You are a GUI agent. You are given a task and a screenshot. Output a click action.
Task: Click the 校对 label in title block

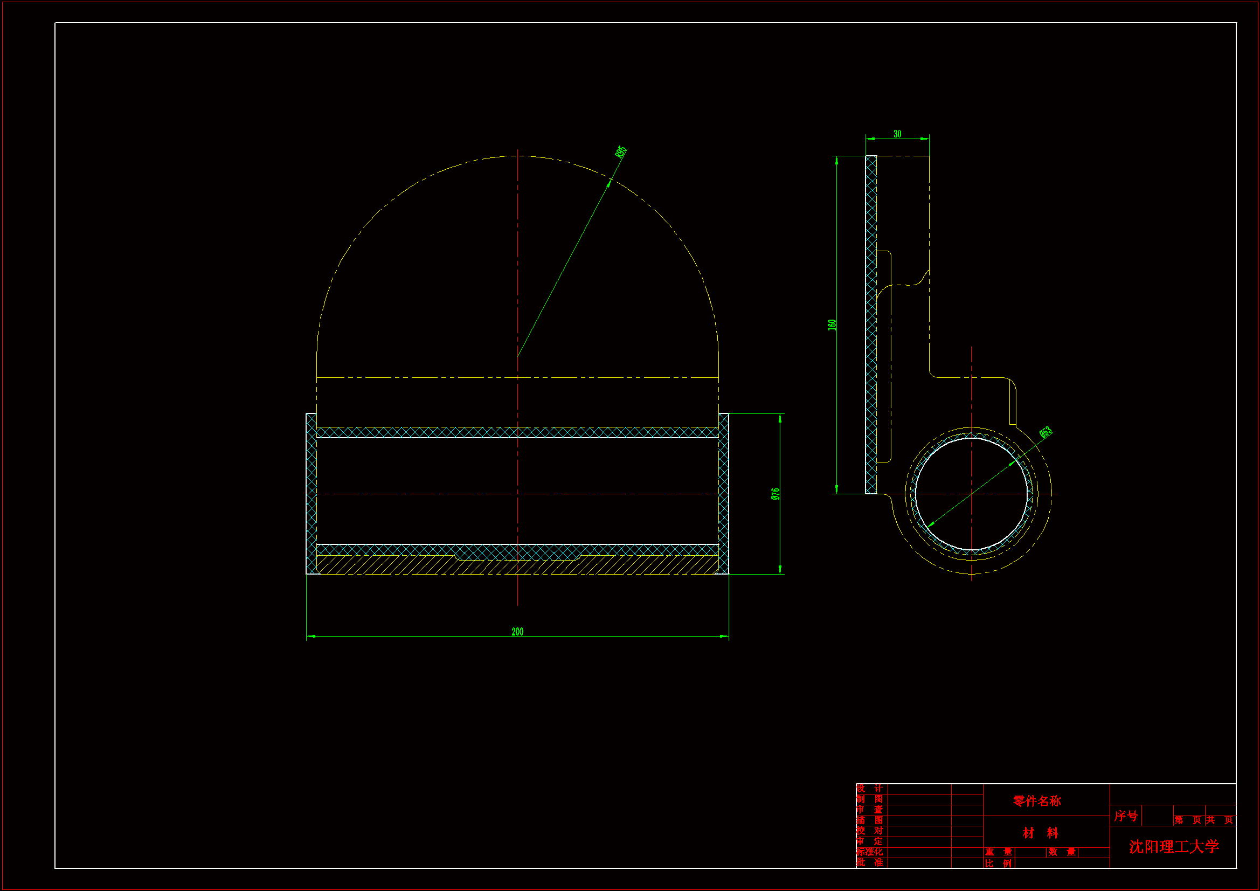click(870, 831)
